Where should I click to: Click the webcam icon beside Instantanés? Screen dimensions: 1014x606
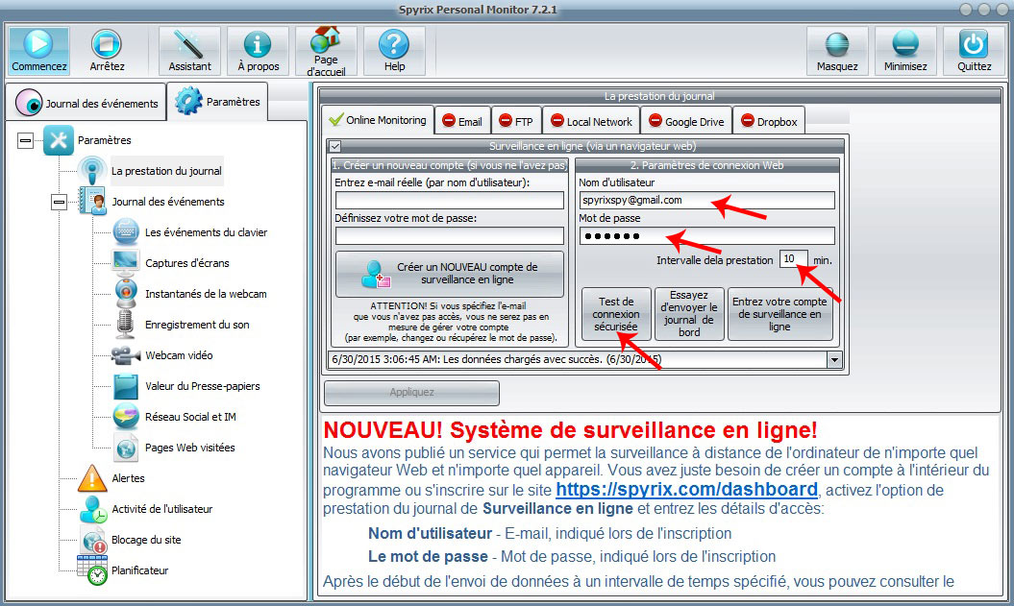(x=126, y=293)
